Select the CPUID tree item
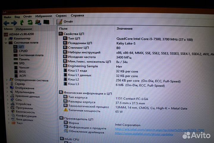214x143 pixels. point(21,51)
